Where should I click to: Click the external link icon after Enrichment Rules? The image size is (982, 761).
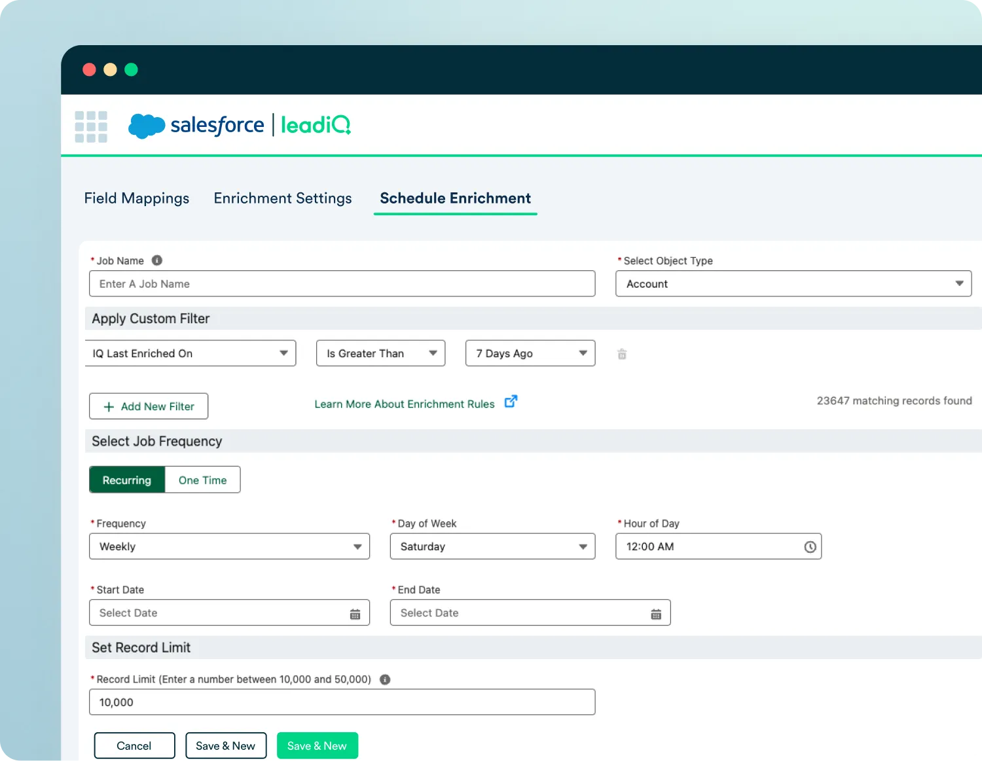[x=511, y=402]
